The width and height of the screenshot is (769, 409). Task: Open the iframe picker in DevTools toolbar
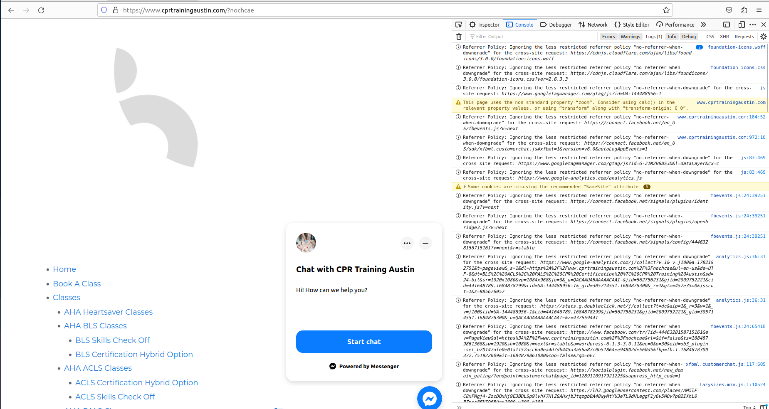click(x=727, y=25)
